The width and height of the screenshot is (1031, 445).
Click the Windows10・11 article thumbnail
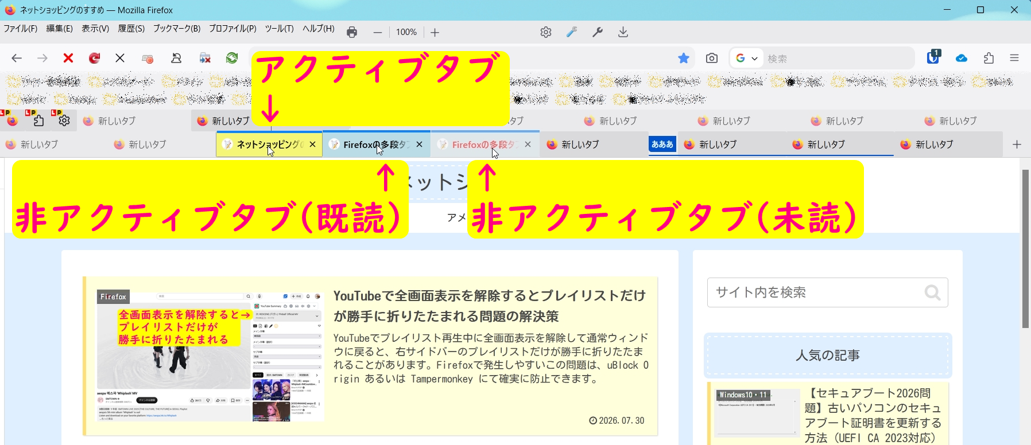click(758, 413)
